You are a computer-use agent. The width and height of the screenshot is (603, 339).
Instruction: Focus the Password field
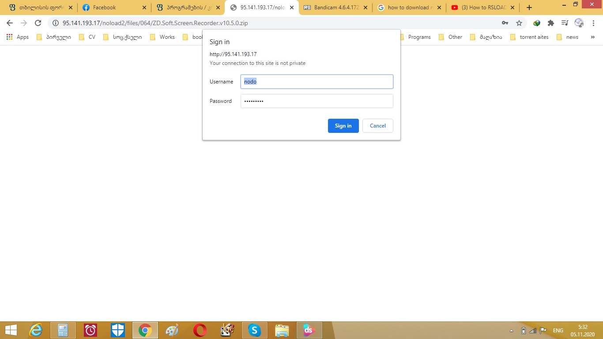tap(317, 101)
